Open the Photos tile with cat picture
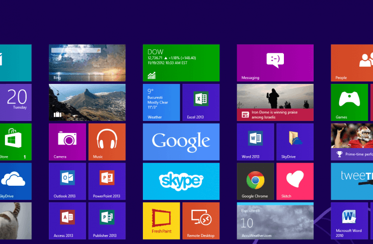The width and height of the screenshot is (373, 244). click(16, 221)
